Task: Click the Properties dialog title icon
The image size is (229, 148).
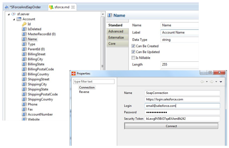Action: [x=73, y=73]
